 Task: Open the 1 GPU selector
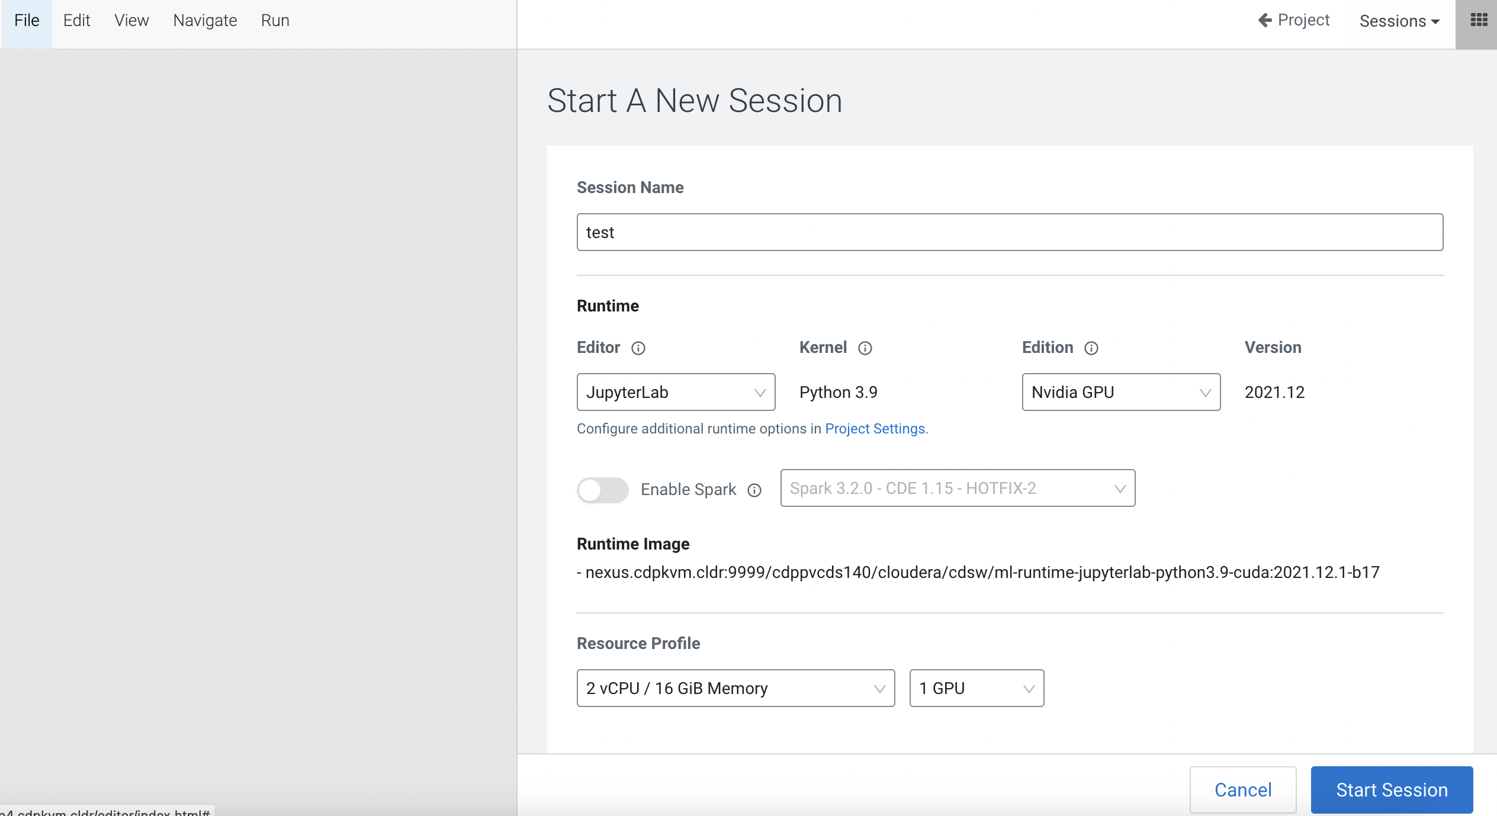tap(976, 688)
